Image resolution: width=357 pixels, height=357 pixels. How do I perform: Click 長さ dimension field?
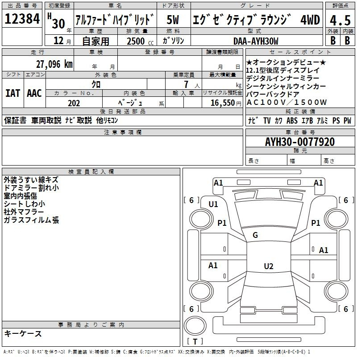[x=266, y=161]
